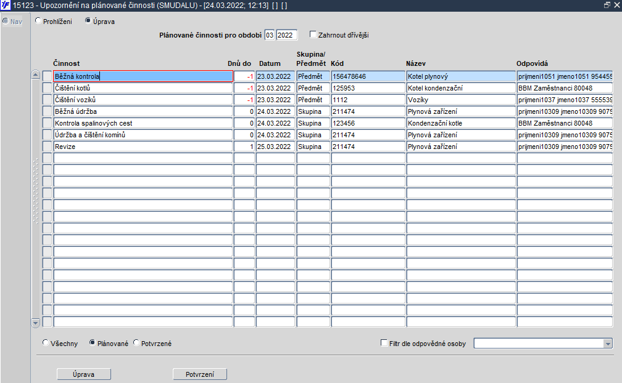
Task: Click the restore window icon
Action: tap(607, 5)
